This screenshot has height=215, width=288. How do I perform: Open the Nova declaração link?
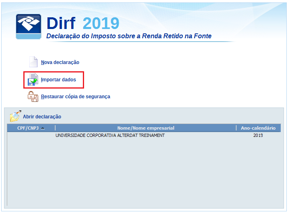pyautogui.click(x=60, y=62)
